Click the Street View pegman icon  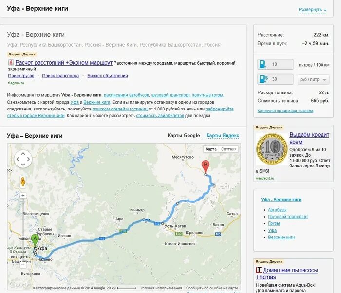pyautogui.click(x=23, y=182)
